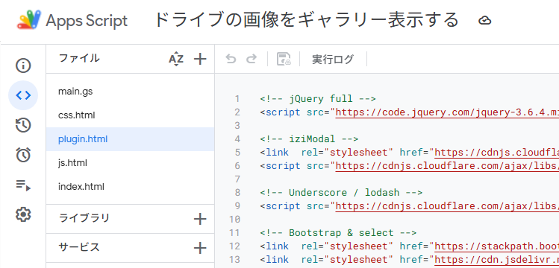Screen dimensions: 559x268
Task: Click the save project icon
Action: (x=284, y=59)
